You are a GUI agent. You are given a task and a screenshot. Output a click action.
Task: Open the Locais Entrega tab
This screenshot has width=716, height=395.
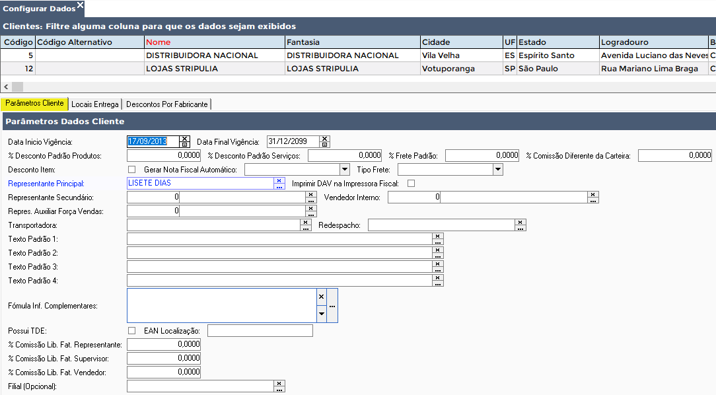click(x=95, y=104)
